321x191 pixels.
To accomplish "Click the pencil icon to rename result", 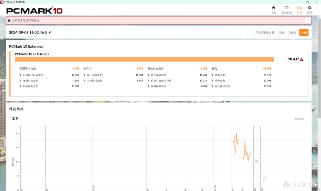I will (50, 32).
